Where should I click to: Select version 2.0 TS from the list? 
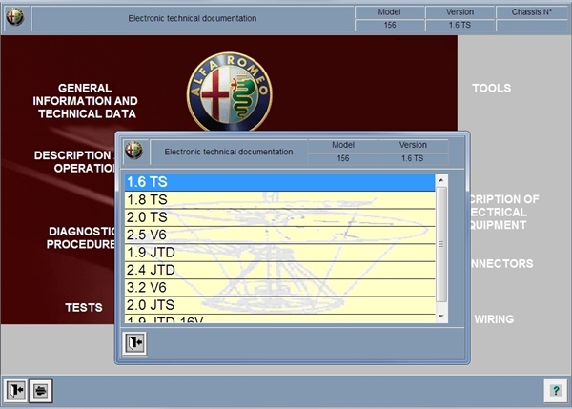tap(279, 217)
